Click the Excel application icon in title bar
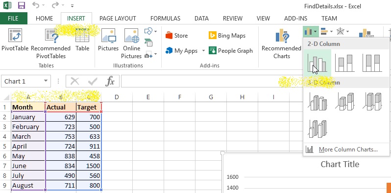The image size is (391, 193). coord(7,5)
